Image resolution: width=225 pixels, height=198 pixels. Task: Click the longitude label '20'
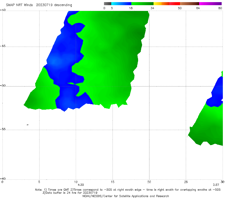point(149,182)
